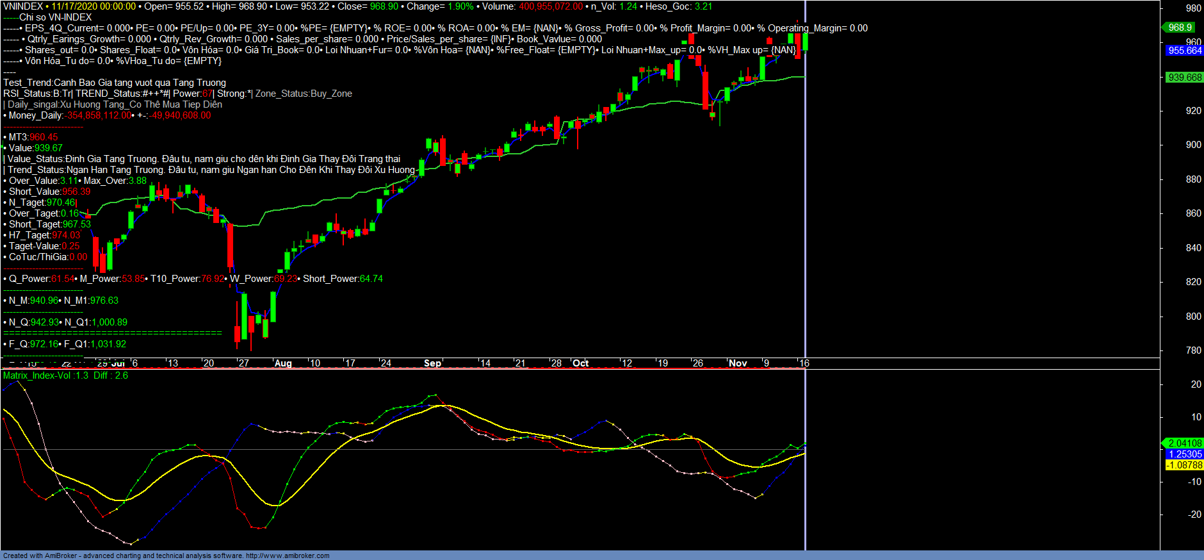
Task: Open the amibroker.com link in footer
Action: tap(288, 556)
